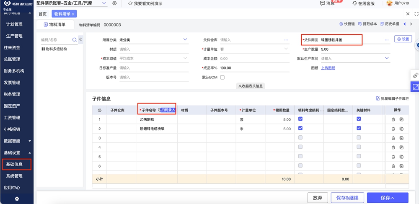Click gear icon beside account set name

point(114,3)
